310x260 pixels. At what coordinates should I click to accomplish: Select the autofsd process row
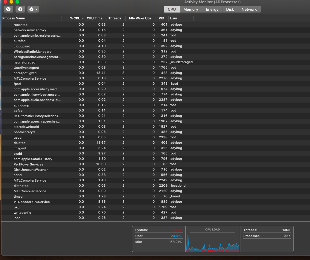156,41
